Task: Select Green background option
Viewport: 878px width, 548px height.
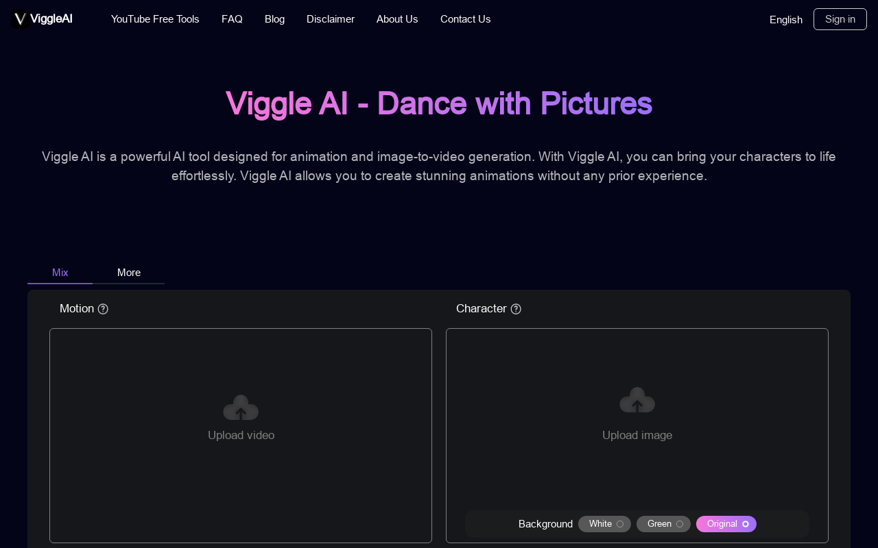Action: pos(663,524)
